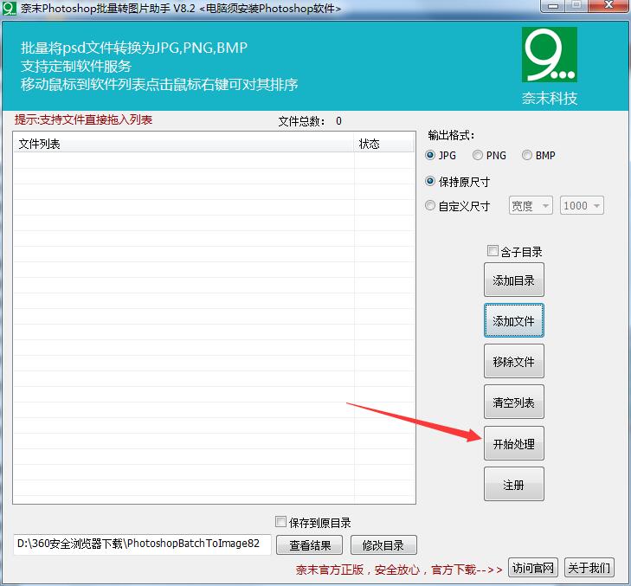
Task: Minimize the window from the title bar
Action: (x=553, y=6)
